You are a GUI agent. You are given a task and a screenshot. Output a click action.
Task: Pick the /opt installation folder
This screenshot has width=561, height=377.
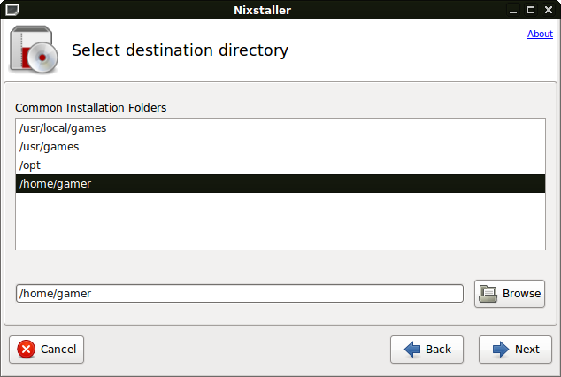(x=30, y=165)
